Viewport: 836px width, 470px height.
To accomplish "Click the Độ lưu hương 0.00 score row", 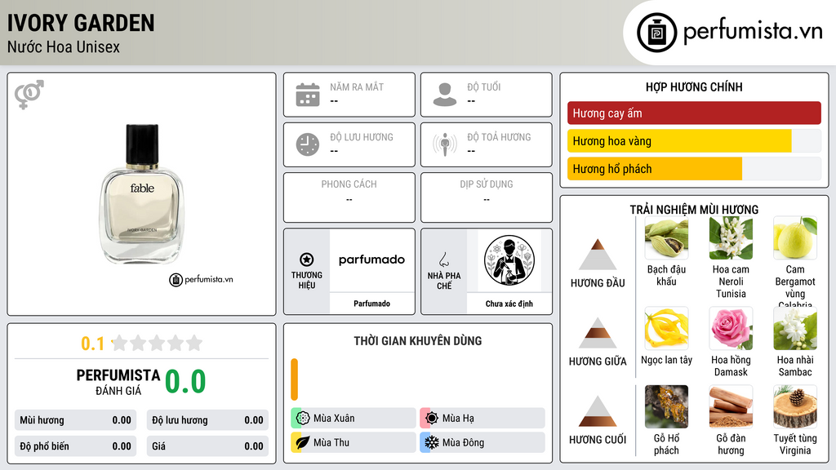I will [x=207, y=420].
